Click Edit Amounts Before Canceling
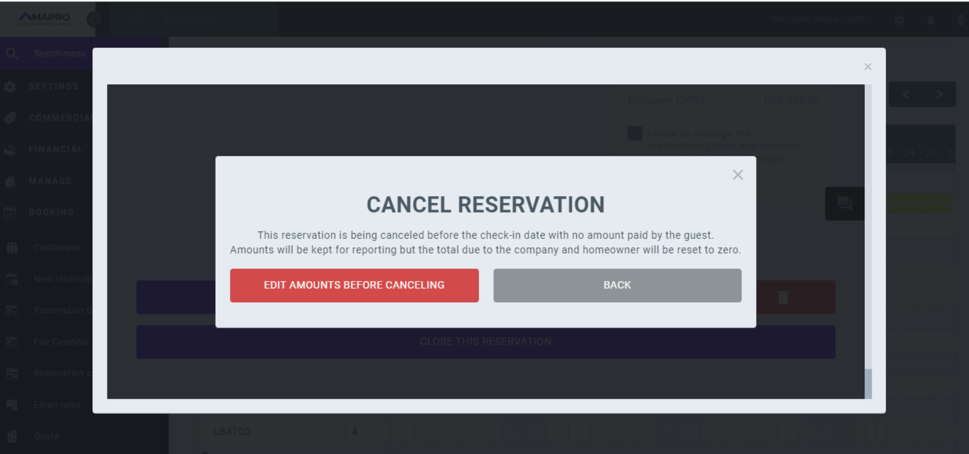Screen dimensions: 969x454 (354, 285)
